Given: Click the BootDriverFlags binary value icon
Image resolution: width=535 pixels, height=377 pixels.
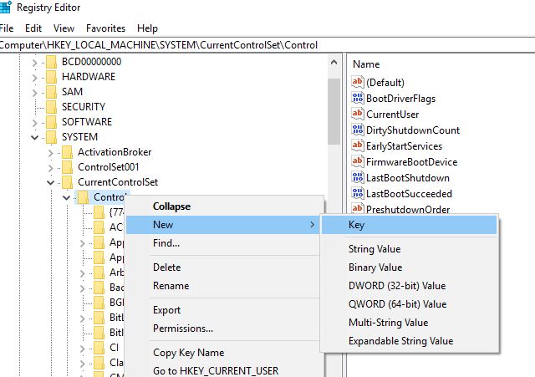Looking at the screenshot, I should pos(359,99).
